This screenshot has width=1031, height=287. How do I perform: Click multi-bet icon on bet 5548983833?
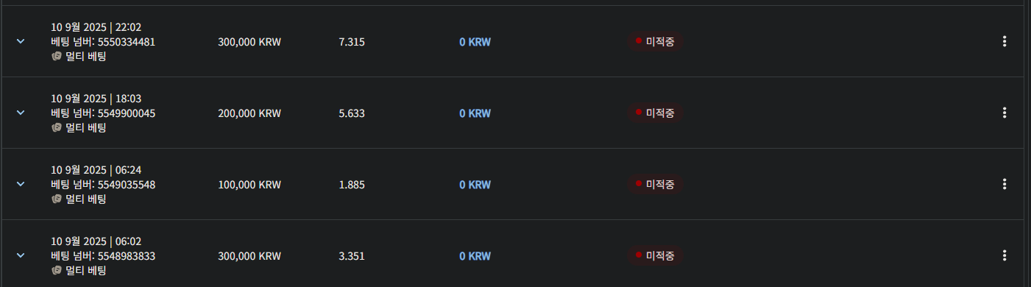point(56,270)
